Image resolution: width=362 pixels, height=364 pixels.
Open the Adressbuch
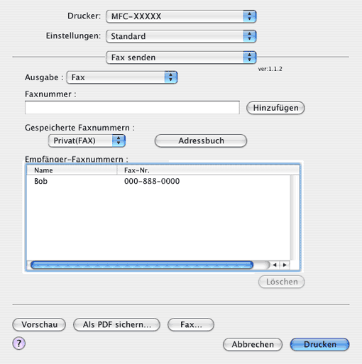[201, 140]
